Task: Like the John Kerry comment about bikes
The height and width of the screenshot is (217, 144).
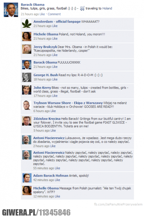Action: click(55, 96)
